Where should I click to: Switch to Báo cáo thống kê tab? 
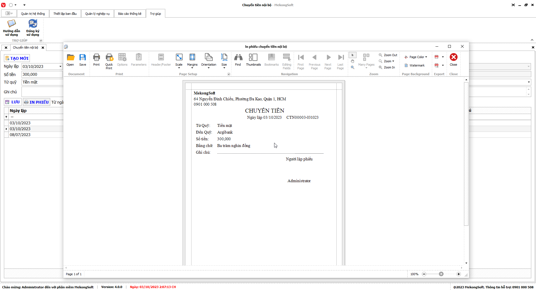[x=130, y=14]
